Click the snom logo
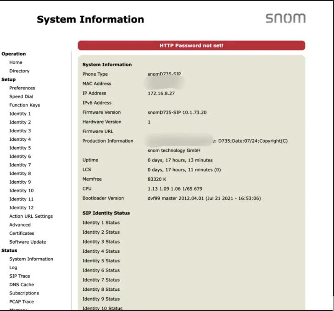Screen dimensions: 334x311 click(x=285, y=18)
